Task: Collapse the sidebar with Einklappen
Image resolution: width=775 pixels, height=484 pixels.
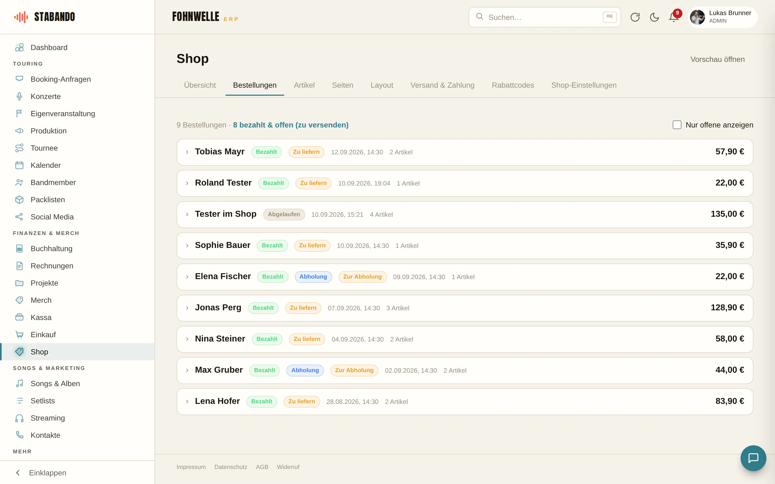Action: tap(77, 472)
